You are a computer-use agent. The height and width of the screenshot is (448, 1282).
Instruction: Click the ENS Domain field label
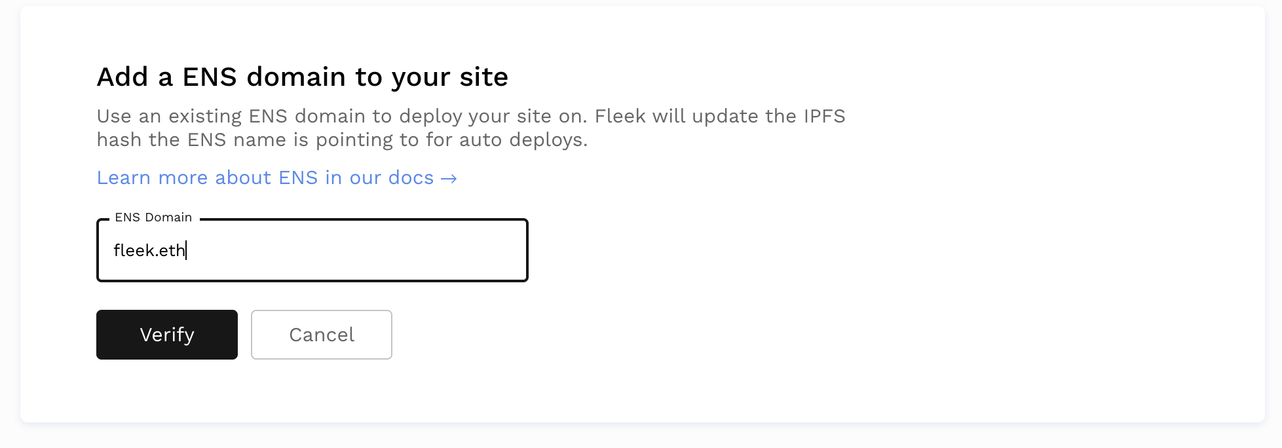click(x=153, y=217)
